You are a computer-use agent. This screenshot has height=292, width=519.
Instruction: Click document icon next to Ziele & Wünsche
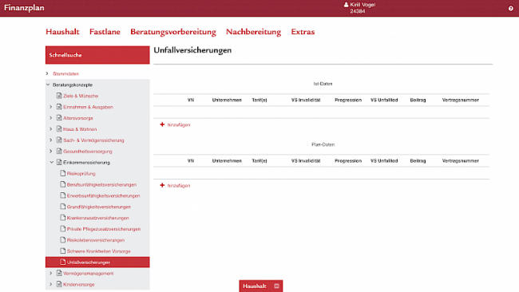[59, 96]
